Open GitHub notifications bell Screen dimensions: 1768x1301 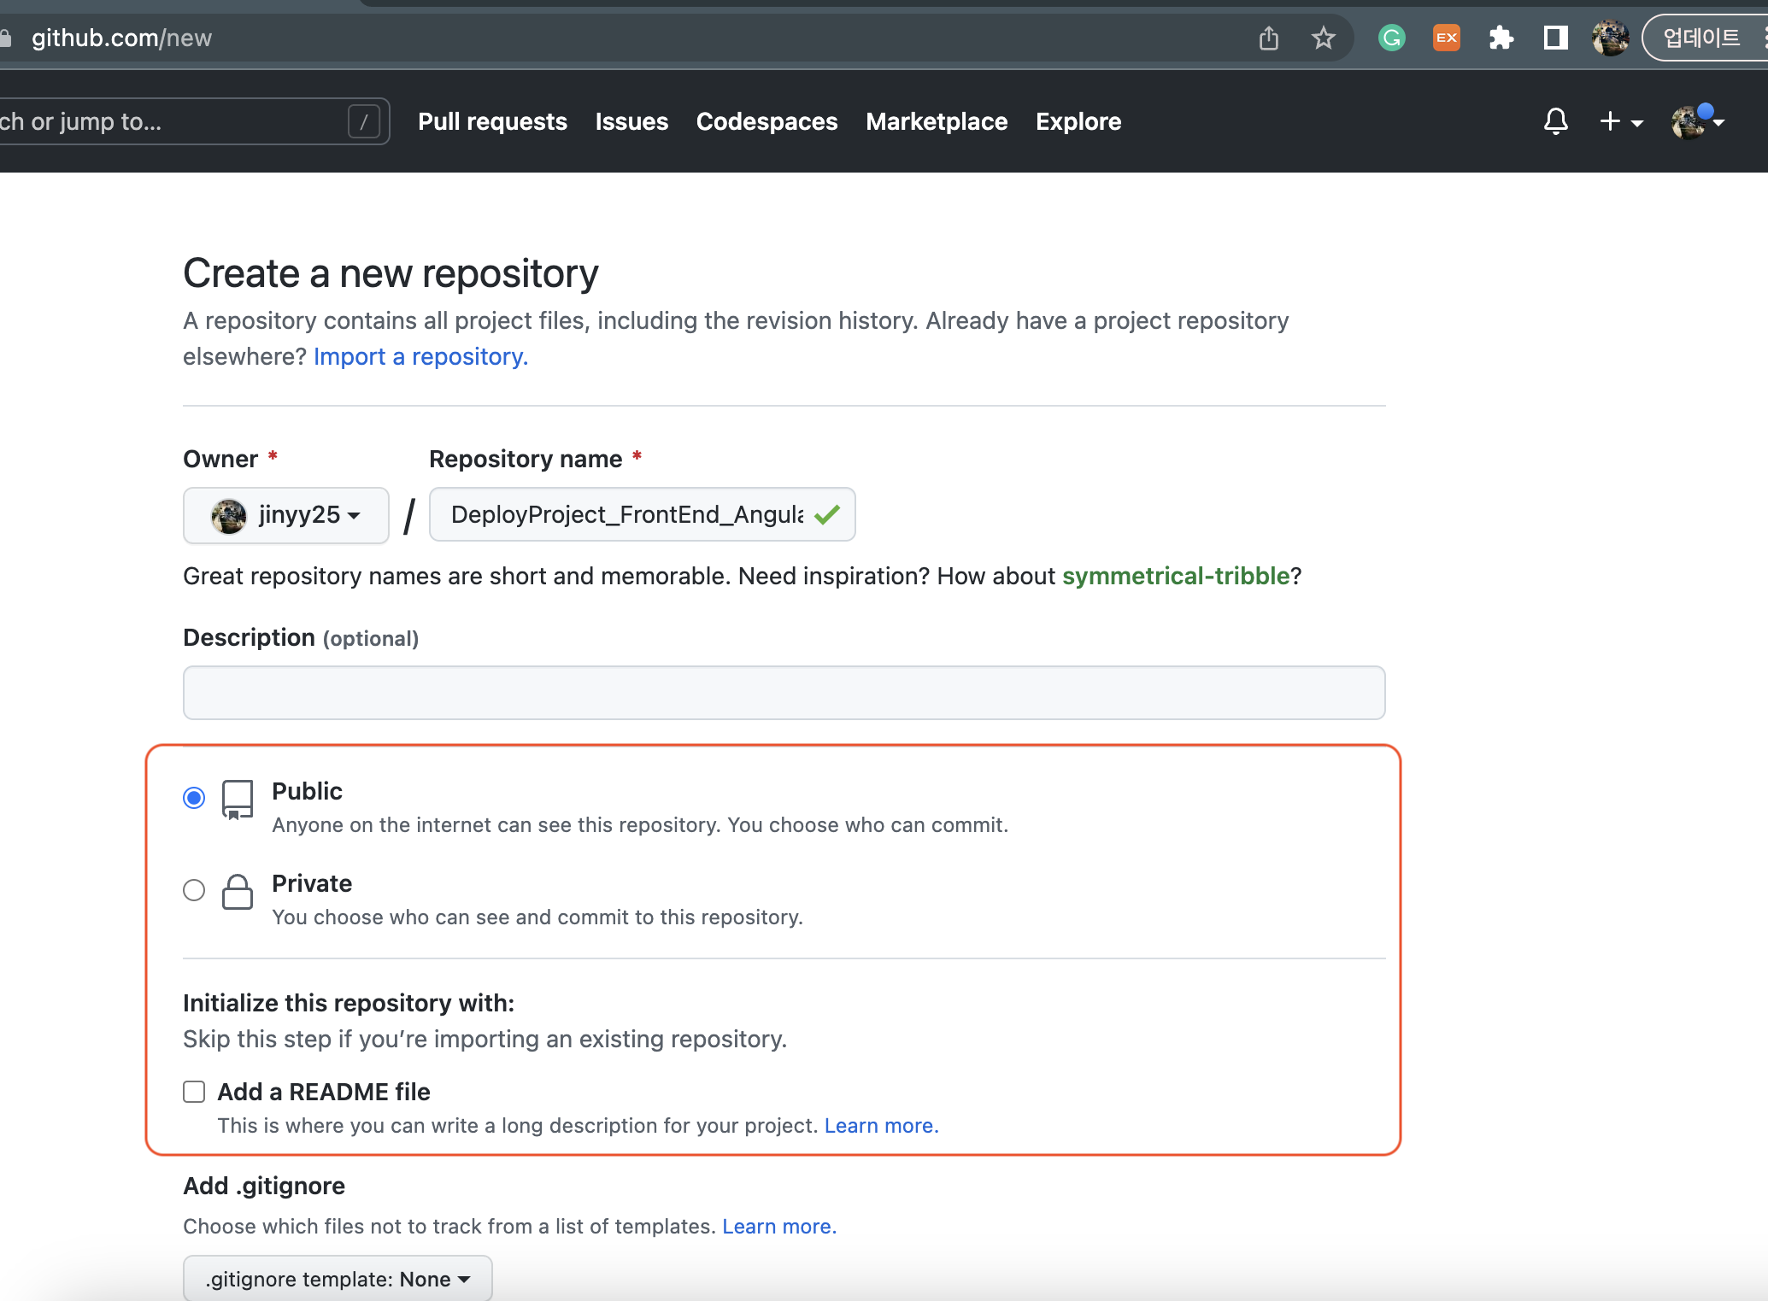pyautogui.click(x=1556, y=121)
